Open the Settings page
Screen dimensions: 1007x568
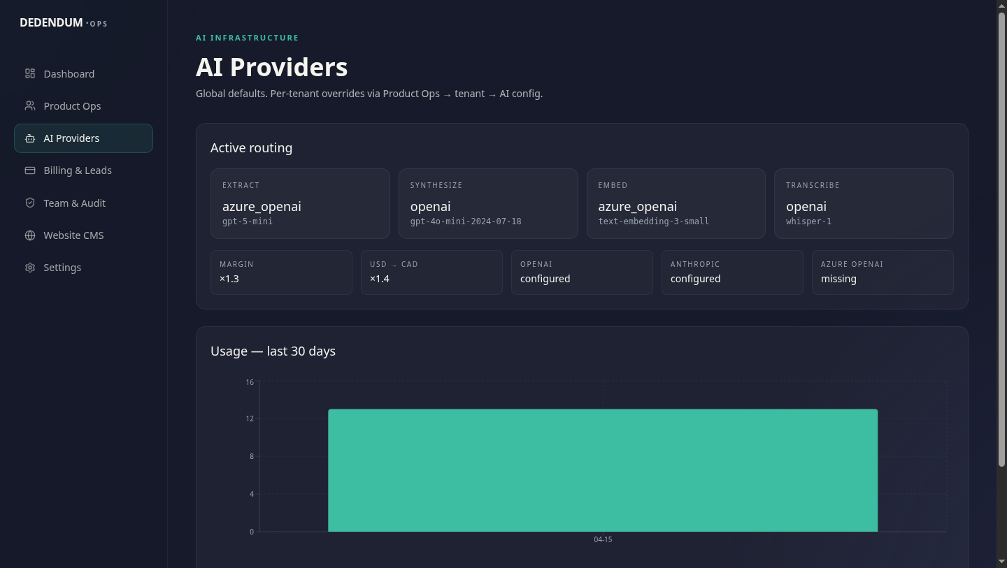click(x=83, y=268)
